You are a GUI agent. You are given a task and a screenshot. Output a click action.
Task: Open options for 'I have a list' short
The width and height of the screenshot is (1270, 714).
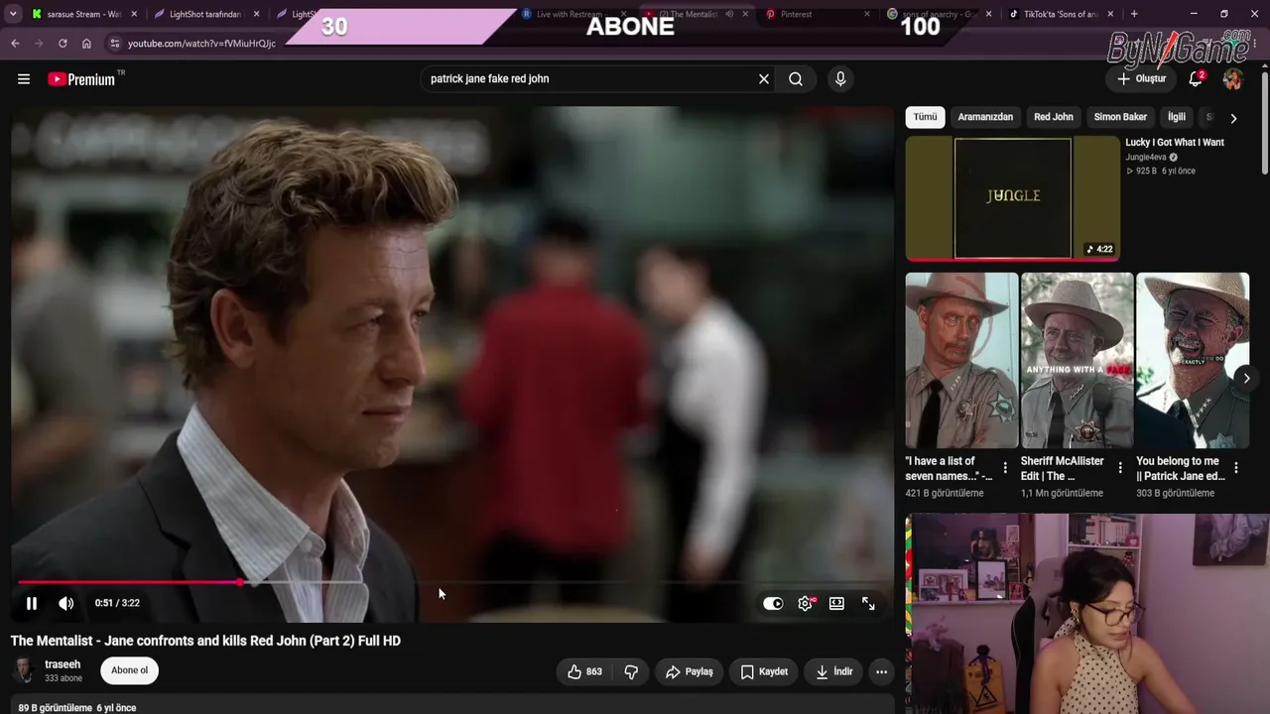(x=1005, y=468)
